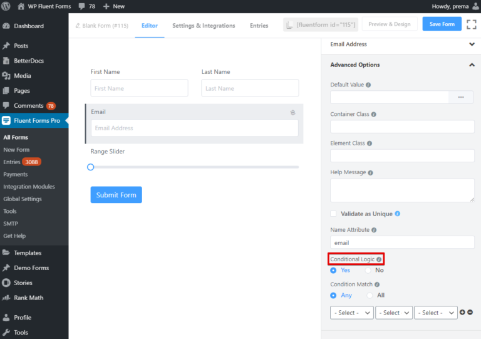Click the Pages icon in sidebar

(x=6, y=91)
